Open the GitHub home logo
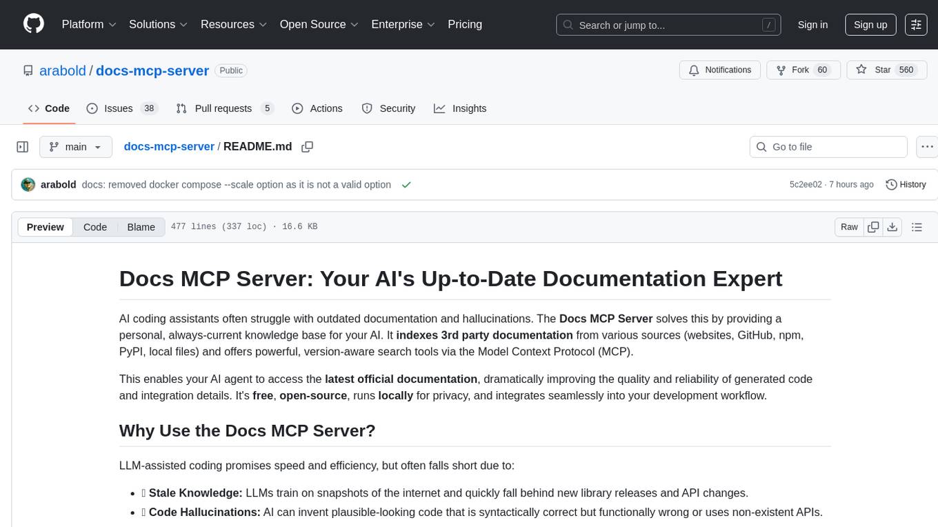This screenshot has width=938, height=527. (x=34, y=24)
